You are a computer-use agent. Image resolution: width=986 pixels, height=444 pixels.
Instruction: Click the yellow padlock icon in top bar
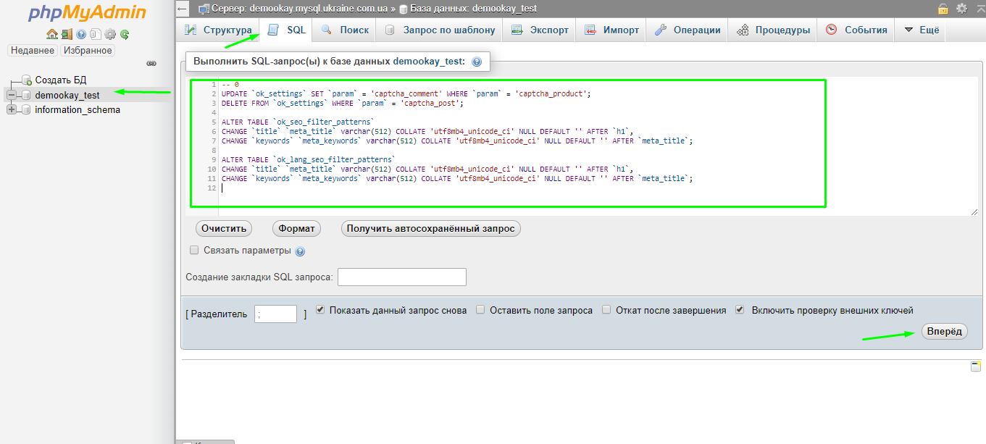[x=943, y=9]
